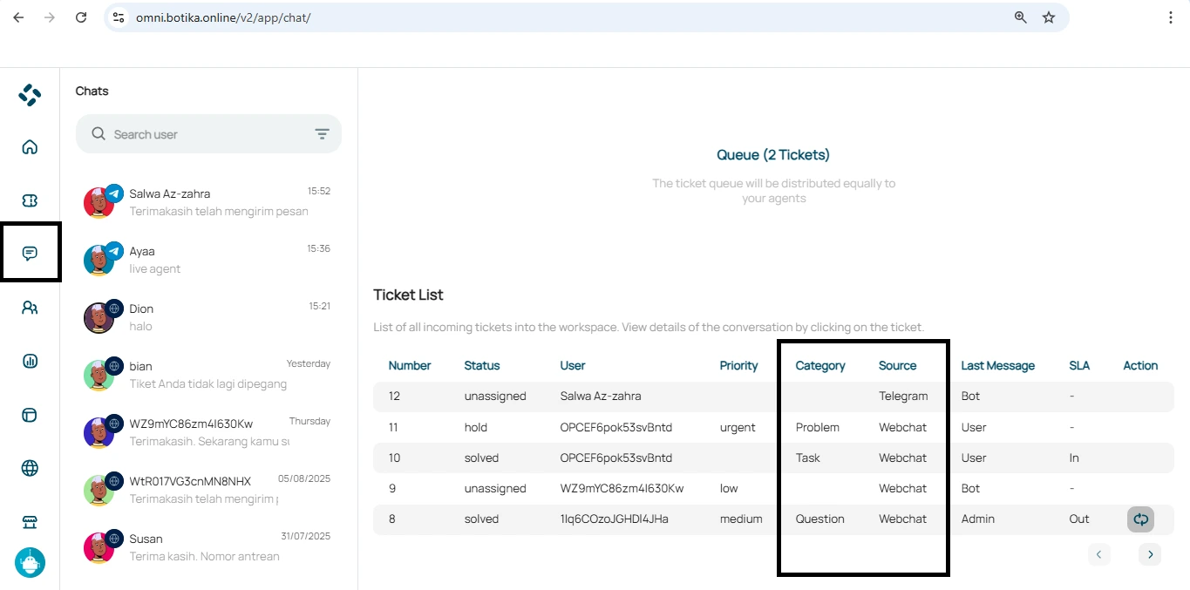The height and width of the screenshot is (590, 1190).
Task: Click the robot avatar at sidebar bottom
Action: click(x=30, y=562)
